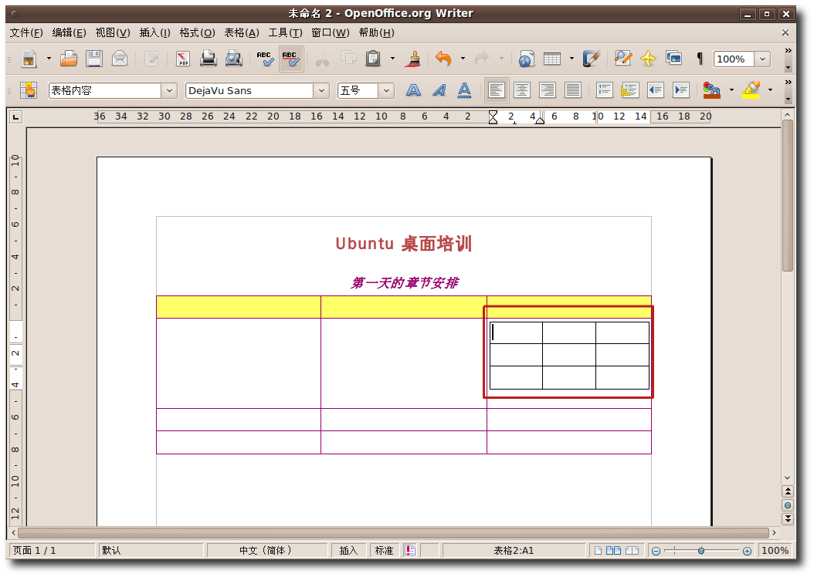Viewport: 814px width, 577px height.
Task: Align text right
Action: (x=547, y=90)
